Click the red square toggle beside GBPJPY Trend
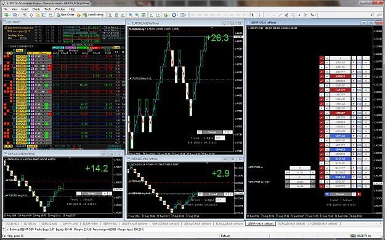This screenshot has width=385, height=240. (359, 194)
